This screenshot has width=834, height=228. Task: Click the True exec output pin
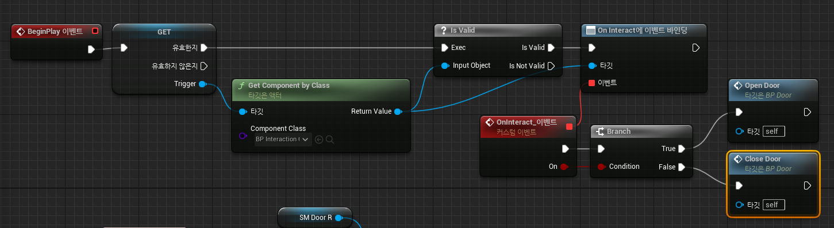coord(681,149)
